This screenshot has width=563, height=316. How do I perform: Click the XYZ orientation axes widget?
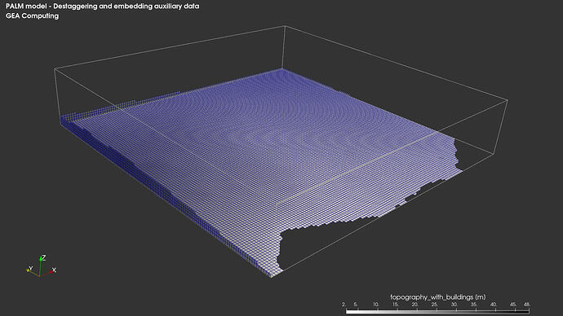click(42, 266)
